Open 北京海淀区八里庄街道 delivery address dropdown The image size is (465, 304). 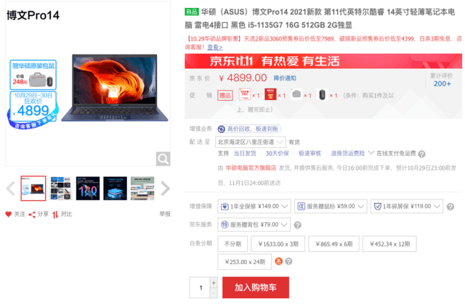[x=251, y=142]
